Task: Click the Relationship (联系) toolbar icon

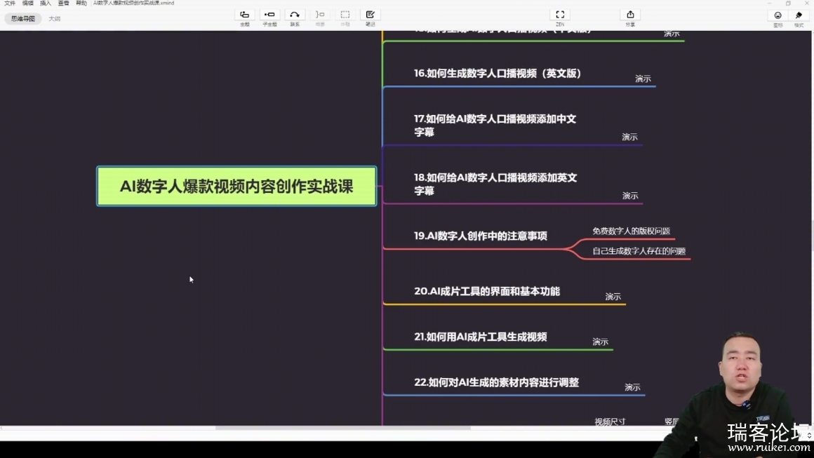Action: (294, 15)
